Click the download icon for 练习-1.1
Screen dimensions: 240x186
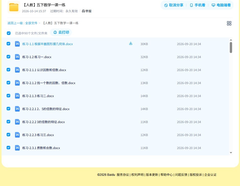(130, 44)
